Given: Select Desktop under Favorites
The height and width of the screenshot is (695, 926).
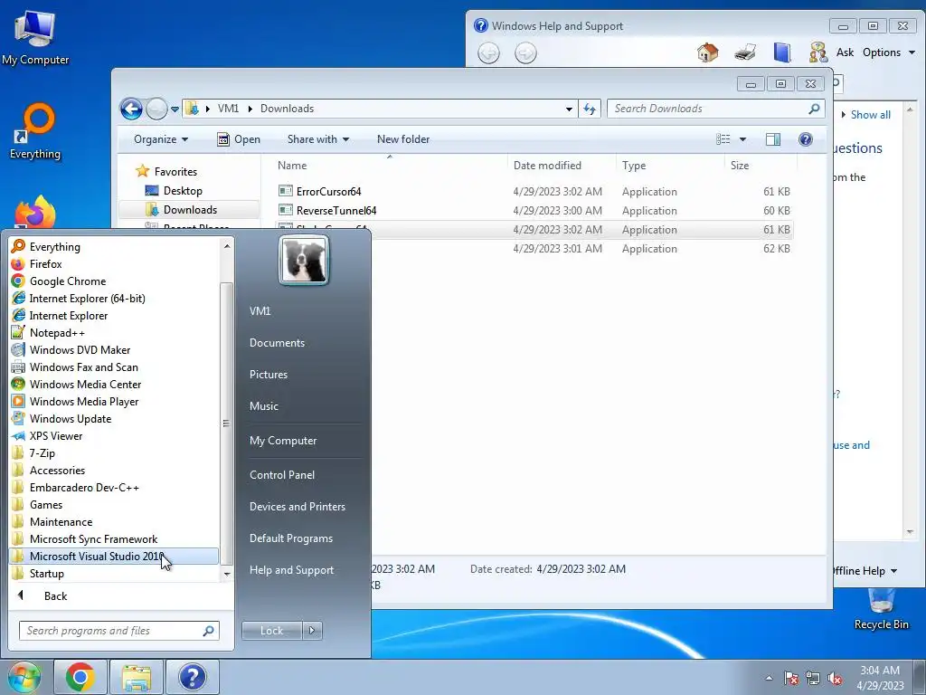Looking at the screenshot, I should click(x=183, y=191).
